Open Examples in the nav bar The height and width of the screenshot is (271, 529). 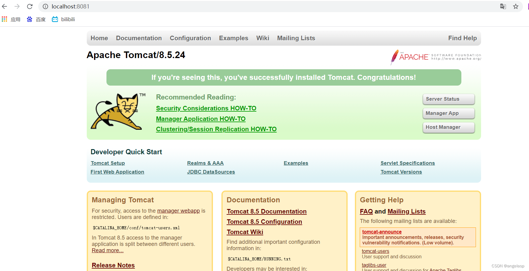coord(234,38)
